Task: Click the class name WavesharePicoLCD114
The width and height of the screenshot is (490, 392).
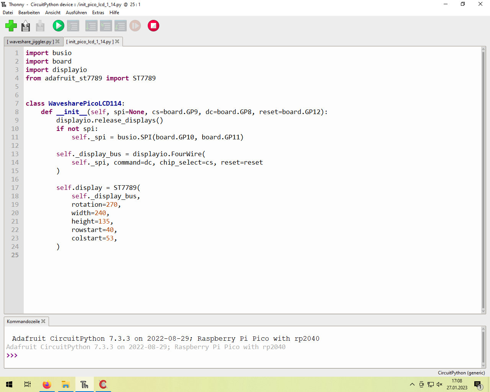Action: 85,103
